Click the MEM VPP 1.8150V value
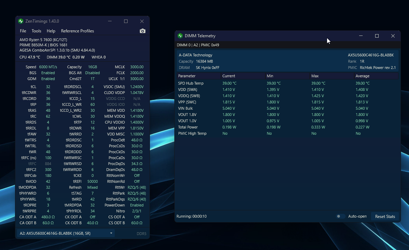Screen dimensions: 409x250 (137, 128)
